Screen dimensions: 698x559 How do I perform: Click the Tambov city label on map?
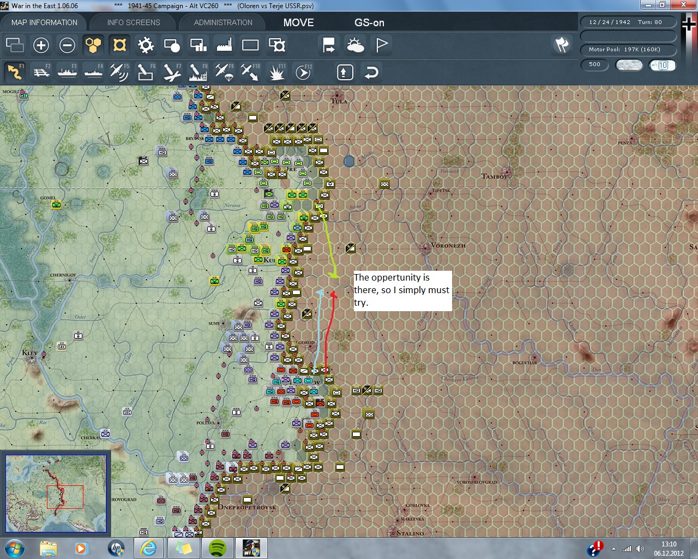point(495,176)
